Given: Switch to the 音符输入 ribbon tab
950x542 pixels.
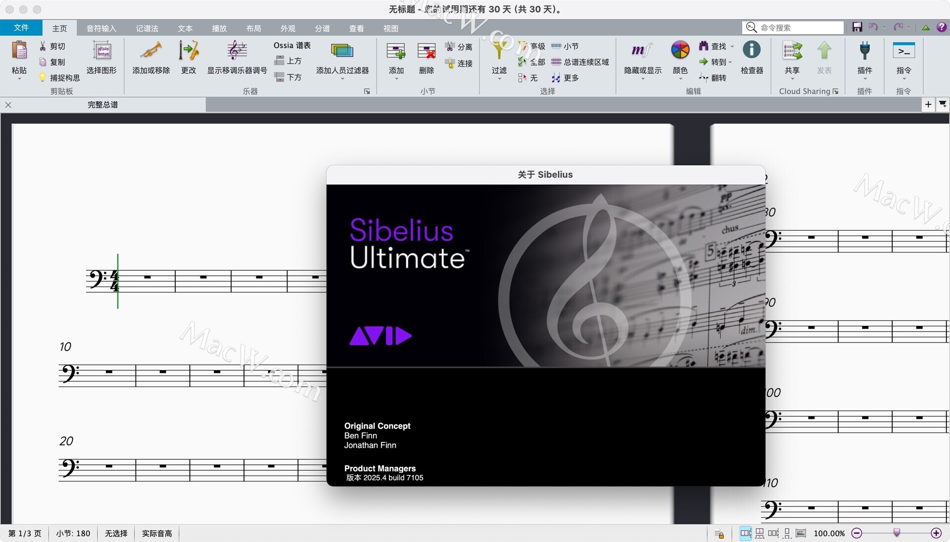Looking at the screenshot, I should pyautogui.click(x=101, y=28).
